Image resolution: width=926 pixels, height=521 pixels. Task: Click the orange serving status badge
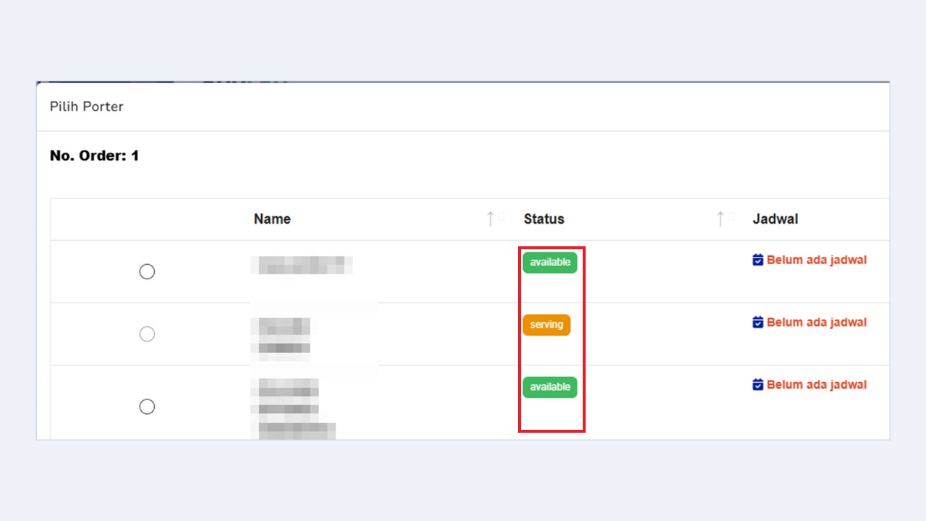546,325
